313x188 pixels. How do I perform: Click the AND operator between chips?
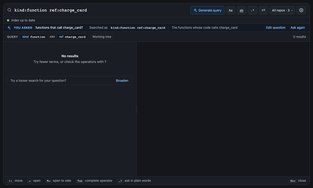[52, 37]
